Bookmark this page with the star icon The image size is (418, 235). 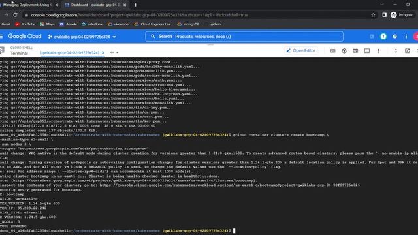click(x=373, y=15)
